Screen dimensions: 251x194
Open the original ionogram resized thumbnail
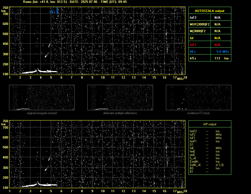[x=42, y=98]
